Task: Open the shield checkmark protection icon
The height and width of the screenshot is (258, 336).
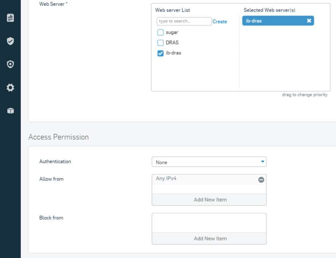Action: coord(10,41)
